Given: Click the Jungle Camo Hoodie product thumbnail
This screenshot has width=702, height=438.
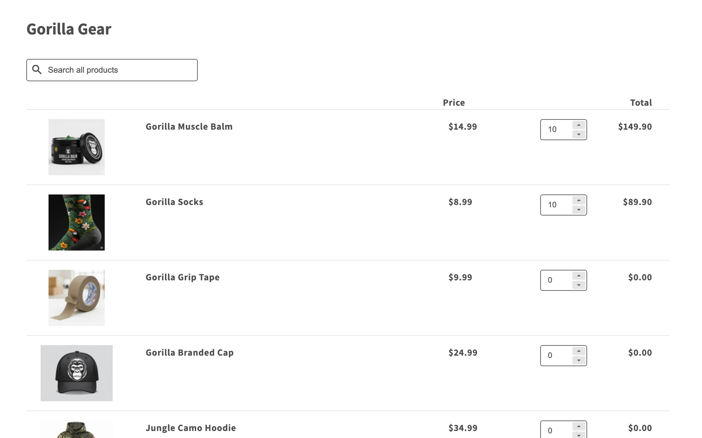Looking at the screenshot, I should 77,431.
